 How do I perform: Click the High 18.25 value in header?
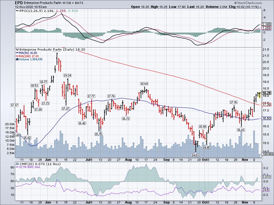(x=159, y=7)
